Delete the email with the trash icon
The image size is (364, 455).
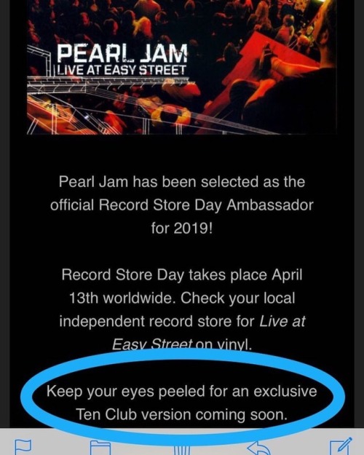(182, 450)
